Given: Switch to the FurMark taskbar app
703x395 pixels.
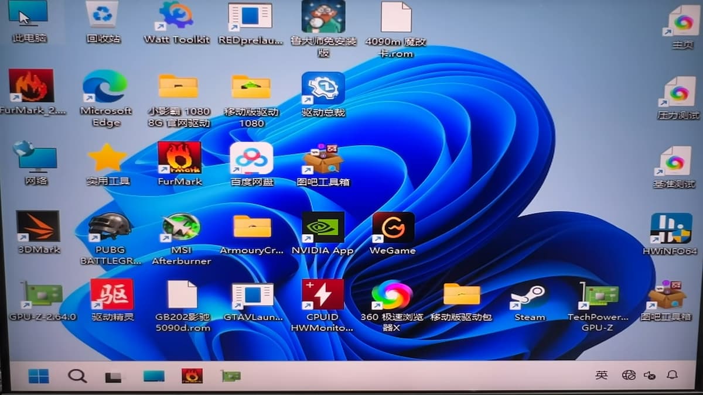Looking at the screenshot, I should pos(192,376).
